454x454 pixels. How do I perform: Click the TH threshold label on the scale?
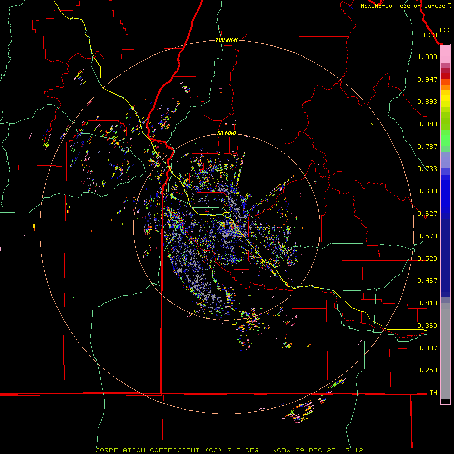tap(433, 393)
